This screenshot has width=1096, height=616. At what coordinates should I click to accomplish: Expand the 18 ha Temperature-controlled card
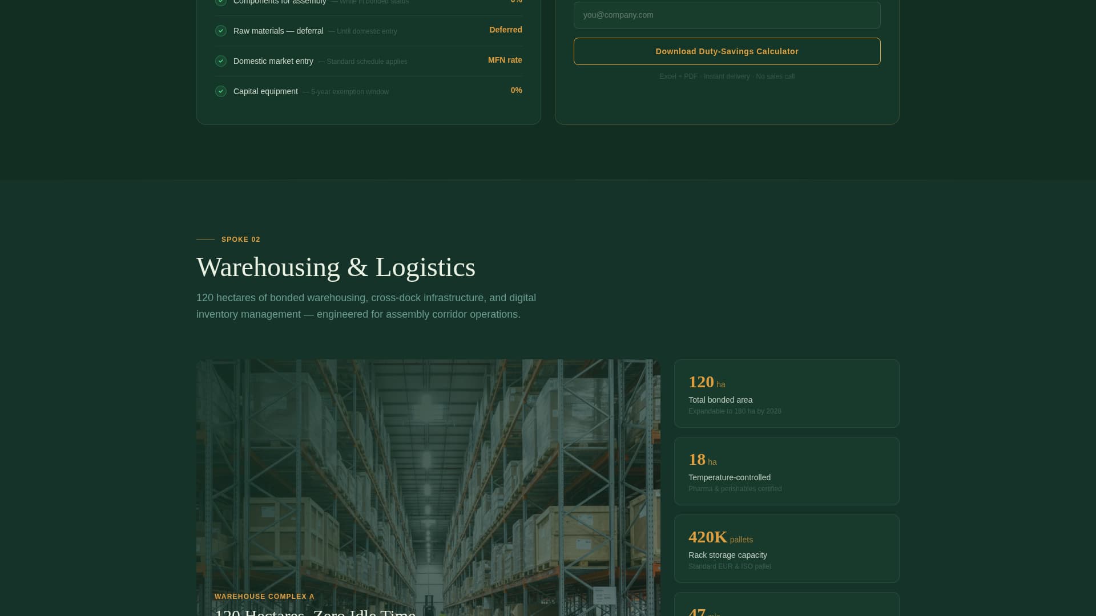pyautogui.click(x=787, y=471)
